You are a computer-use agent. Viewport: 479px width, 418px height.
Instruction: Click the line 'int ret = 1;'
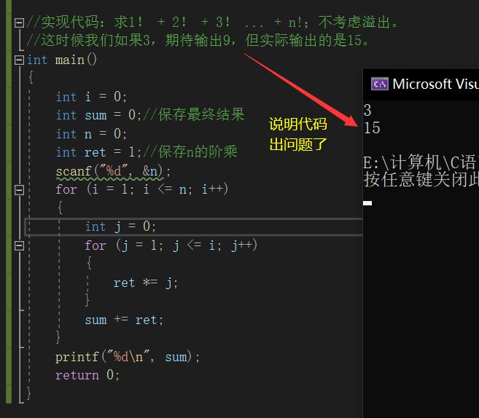(99, 152)
